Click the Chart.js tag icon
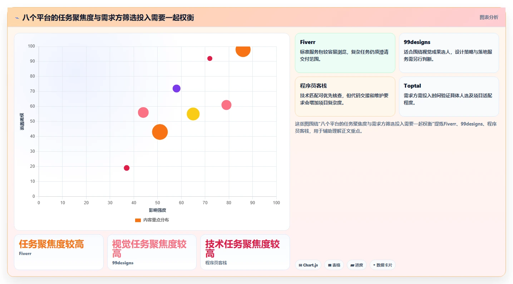This screenshot has height=284, width=513. click(x=300, y=265)
